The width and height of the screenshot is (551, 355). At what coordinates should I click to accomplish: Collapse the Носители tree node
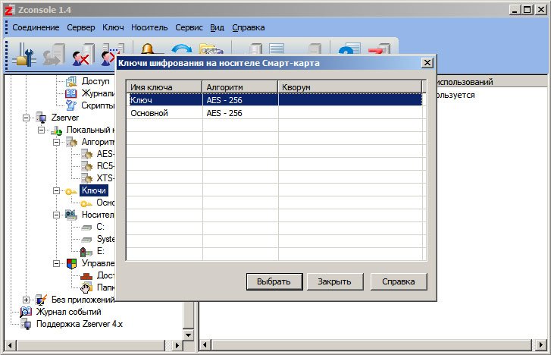tap(56, 215)
